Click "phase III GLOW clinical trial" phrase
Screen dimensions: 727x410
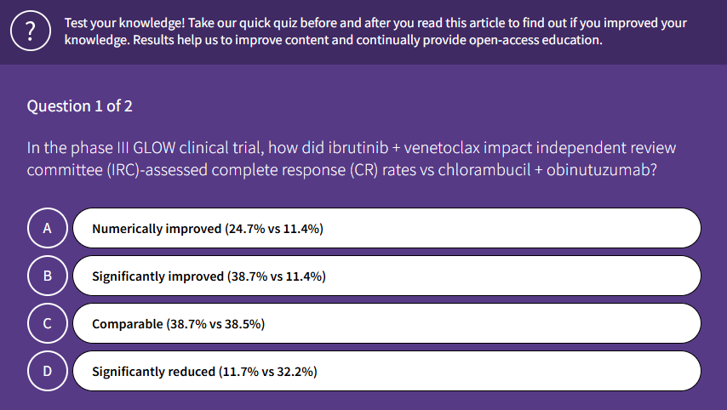167,148
